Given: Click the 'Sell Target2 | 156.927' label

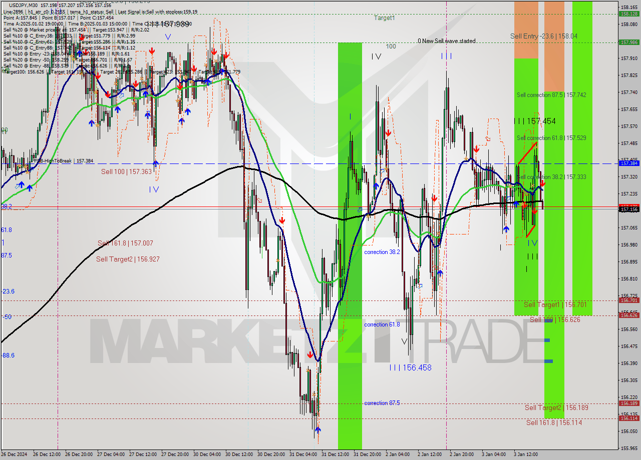Looking at the screenshot, I should [128, 259].
